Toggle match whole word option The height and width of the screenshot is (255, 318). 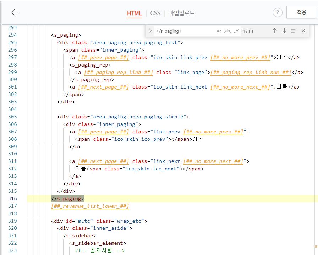pos(227,31)
